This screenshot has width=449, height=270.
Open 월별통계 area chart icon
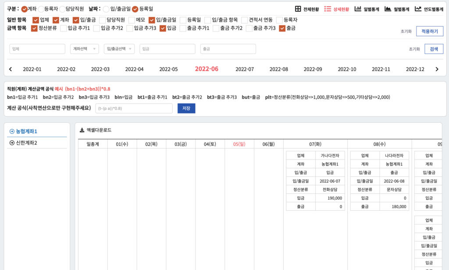point(388,9)
